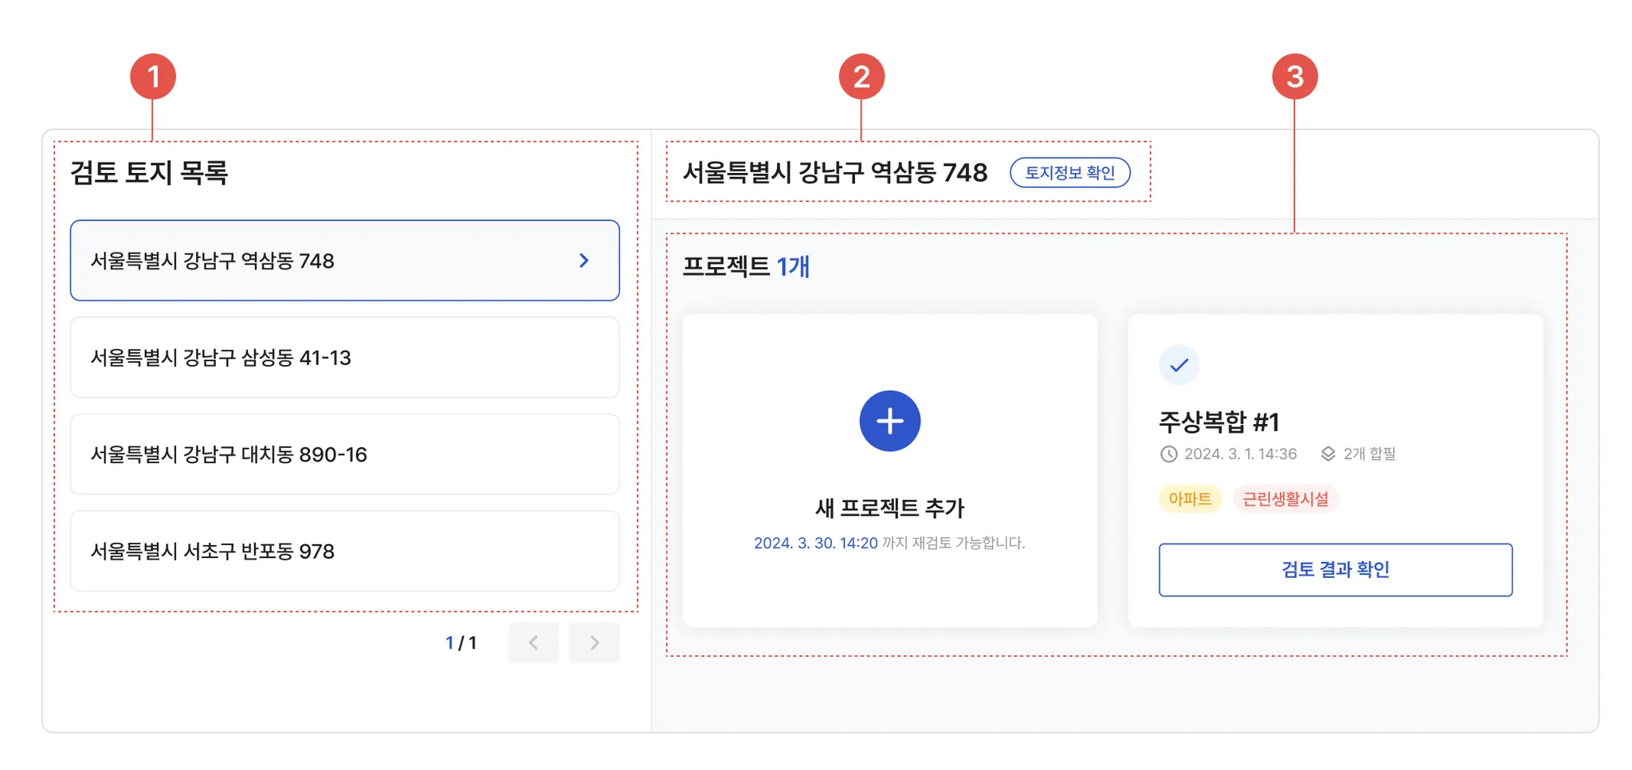Click the 검토 결과 확인 button
Viewport: 1632px width, 770px height.
1335,570
